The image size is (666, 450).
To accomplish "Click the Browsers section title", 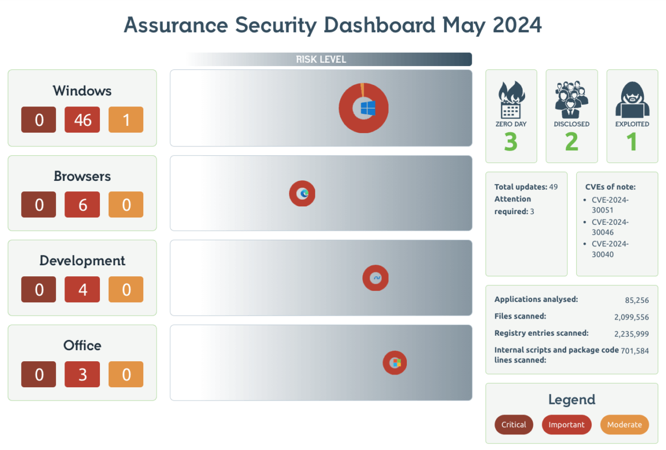I will click(x=82, y=176).
